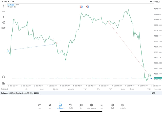This screenshot has height=113, width=162.
Task: Activate the crosshair tool
Action: coord(4,6)
